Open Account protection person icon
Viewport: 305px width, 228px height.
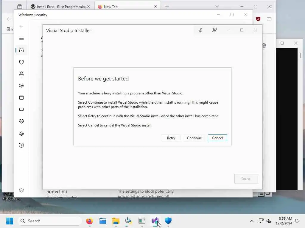click(x=21, y=74)
